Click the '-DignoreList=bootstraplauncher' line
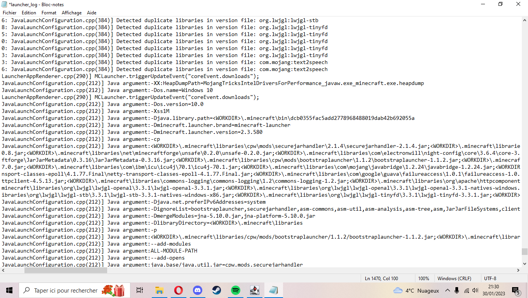 [x=261, y=209]
